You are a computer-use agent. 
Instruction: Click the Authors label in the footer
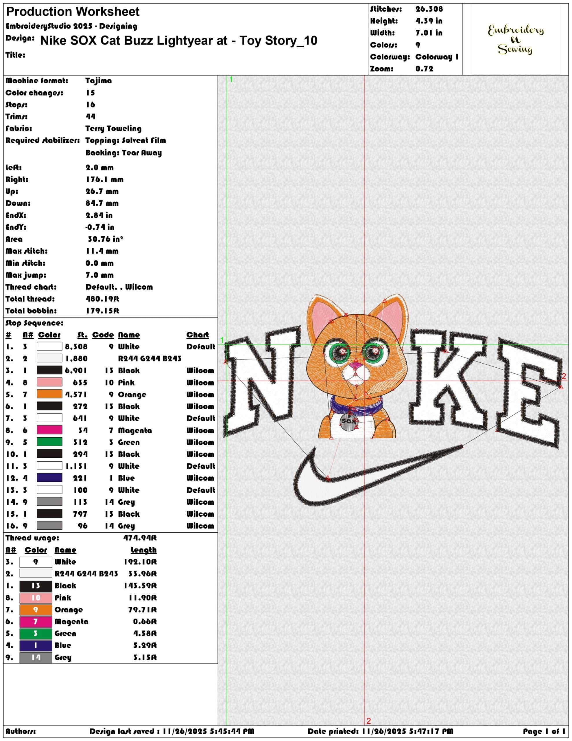pos(21,731)
